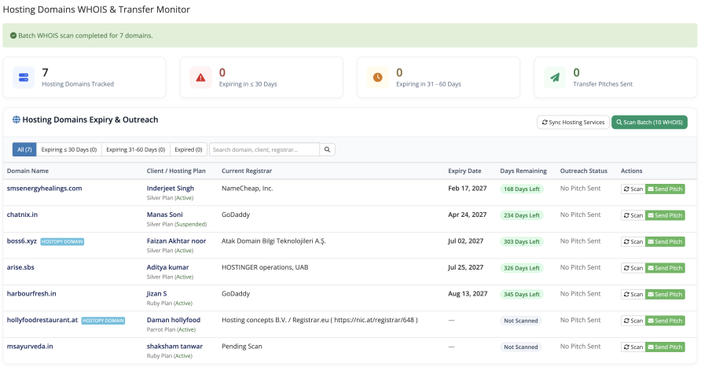Click the green paper plane icon
This screenshot has width=701, height=371.
[x=555, y=78]
